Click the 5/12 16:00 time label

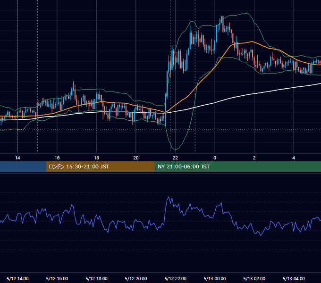tap(57, 278)
